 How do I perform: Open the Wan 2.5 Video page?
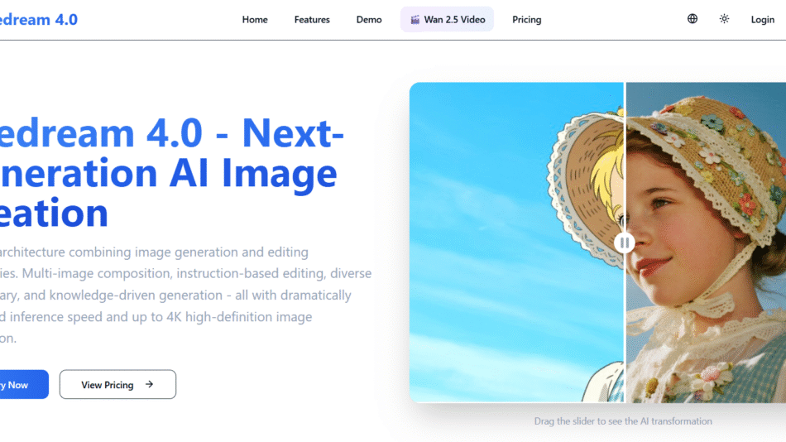click(x=453, y=20)
